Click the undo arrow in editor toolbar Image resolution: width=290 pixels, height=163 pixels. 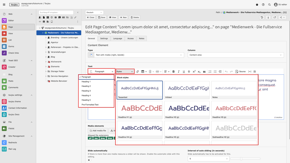pyautogui.click(x=226, y=71)
